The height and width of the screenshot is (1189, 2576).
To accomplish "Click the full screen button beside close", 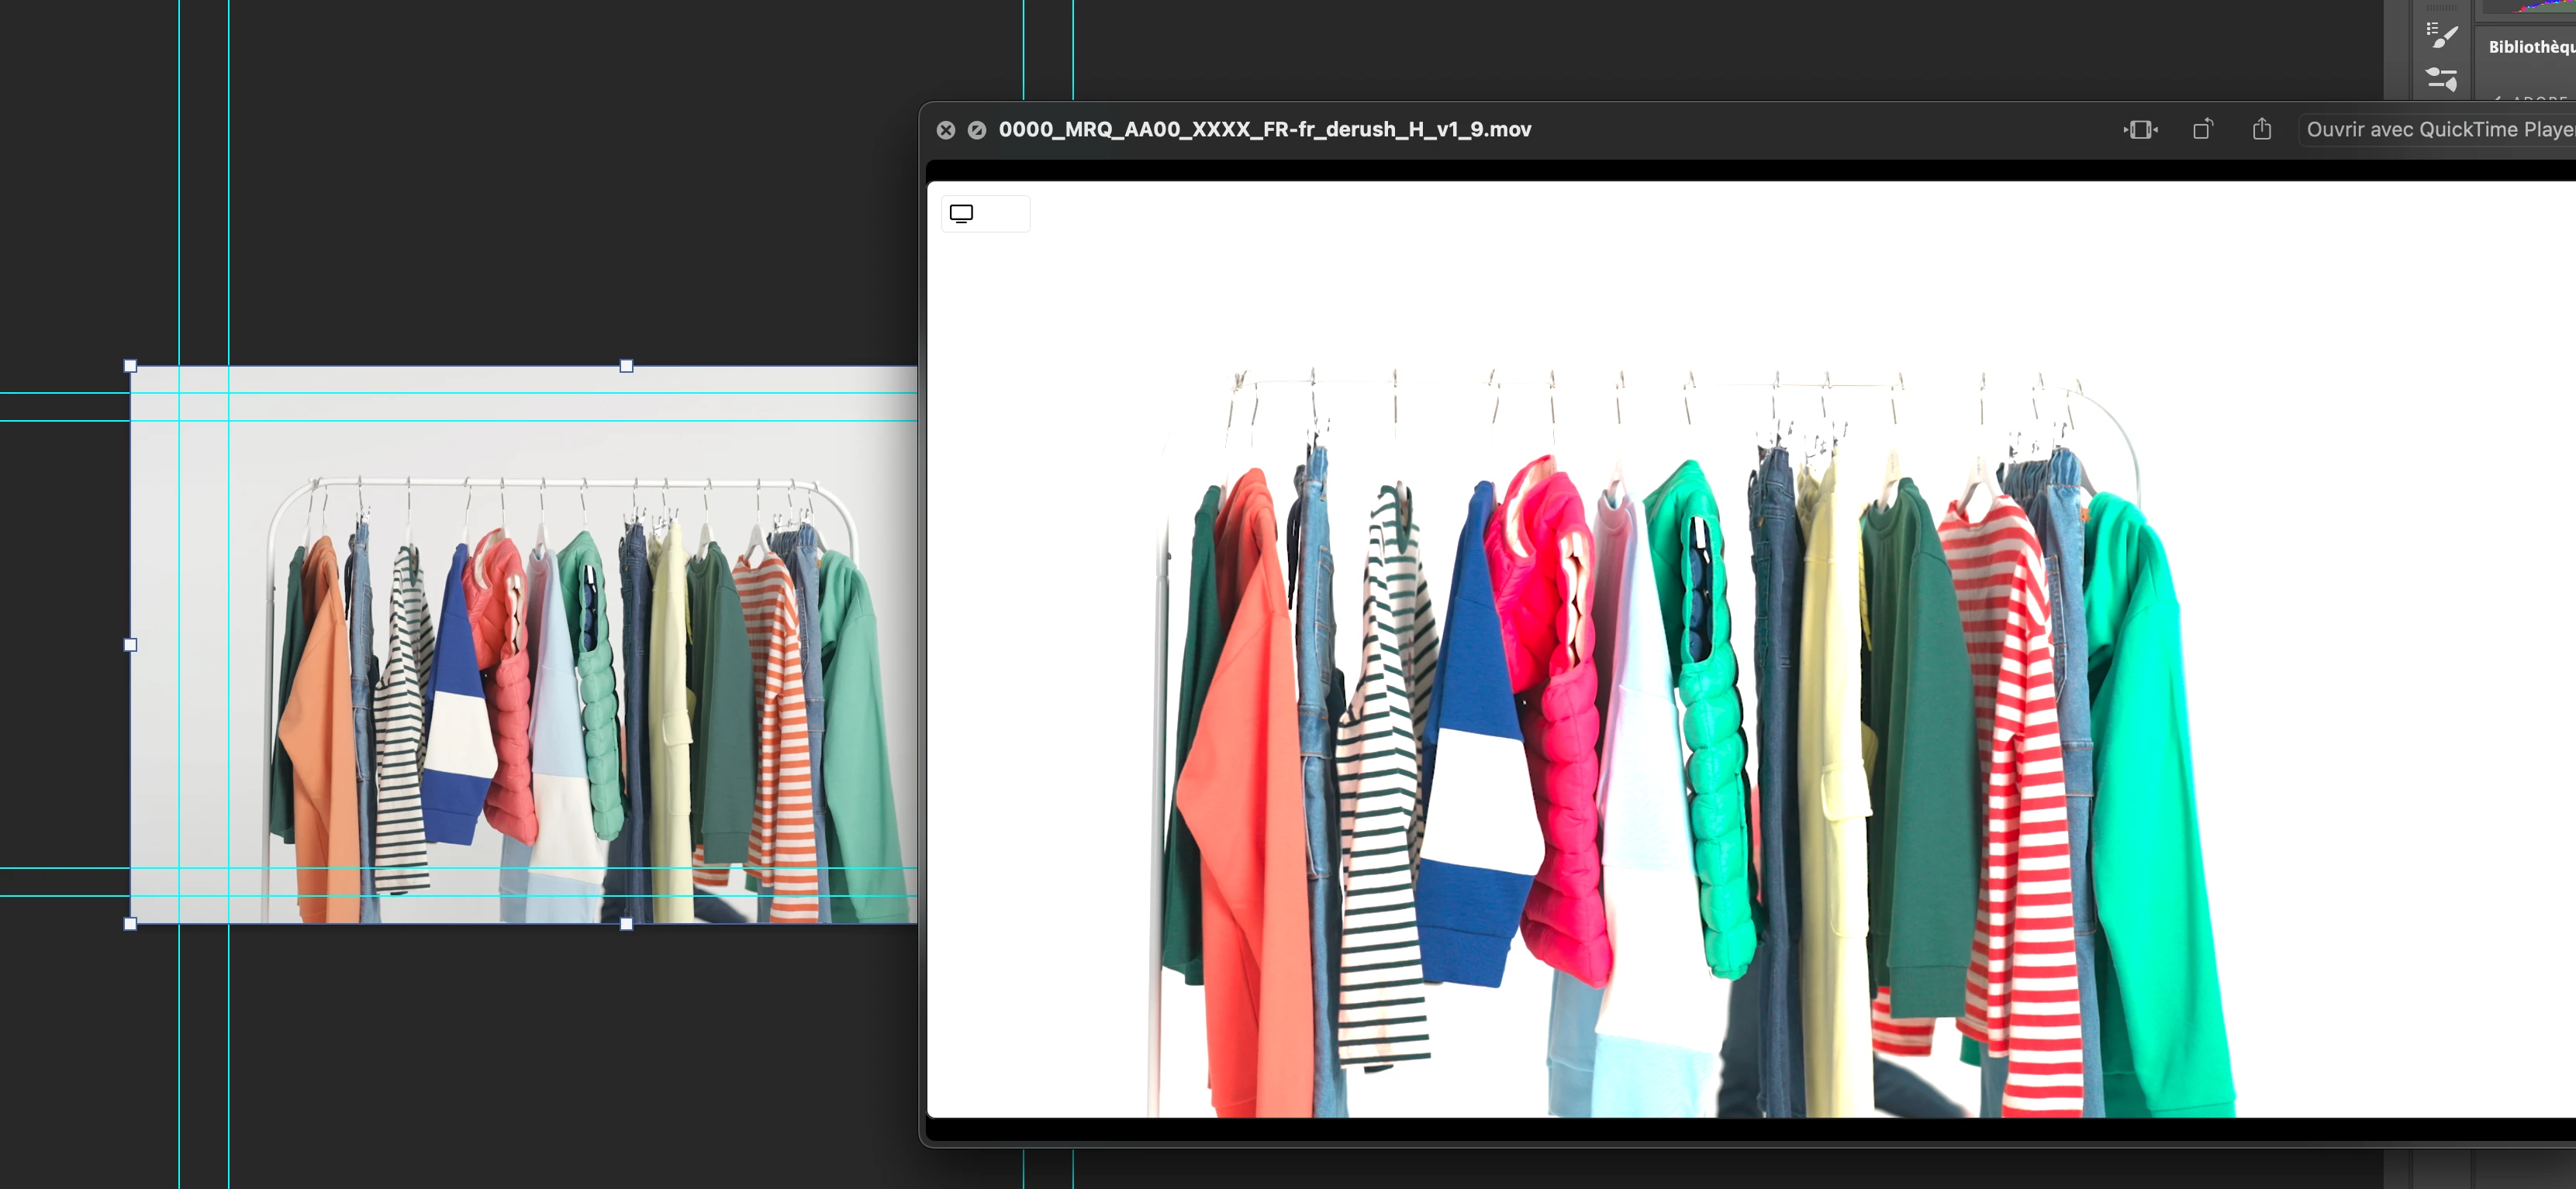I will click(x=977, y=130).
